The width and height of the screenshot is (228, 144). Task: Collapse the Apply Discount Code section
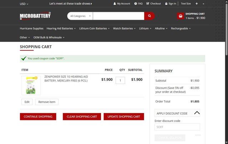(x=177, y=113)
